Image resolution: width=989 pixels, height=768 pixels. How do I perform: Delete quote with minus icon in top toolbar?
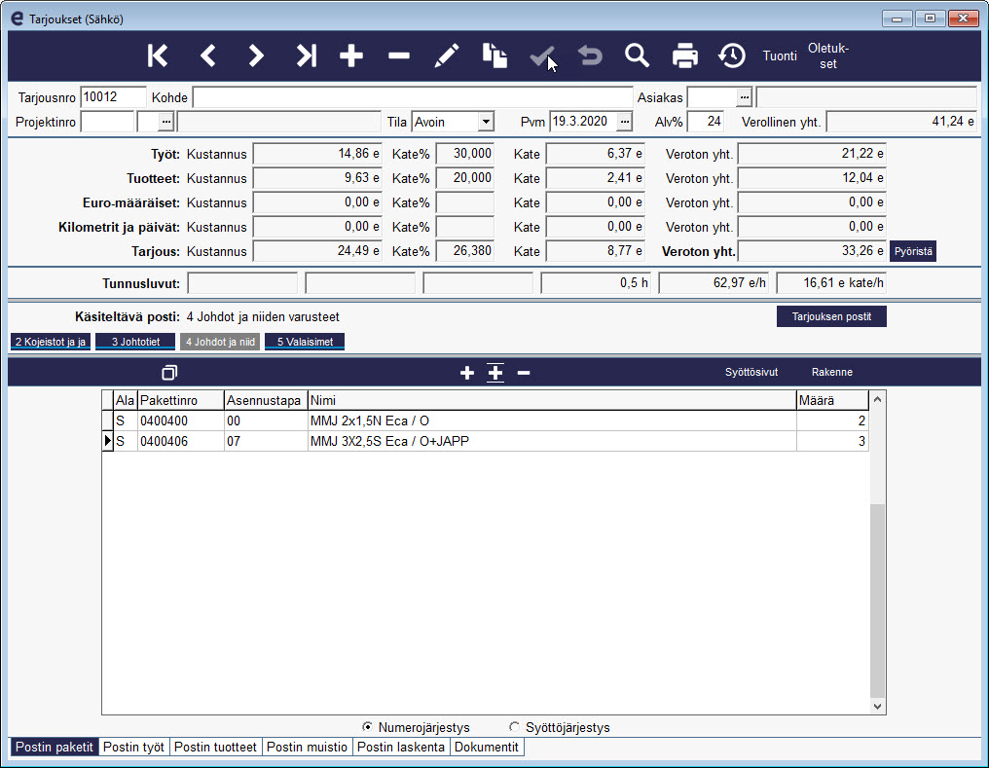399,56
